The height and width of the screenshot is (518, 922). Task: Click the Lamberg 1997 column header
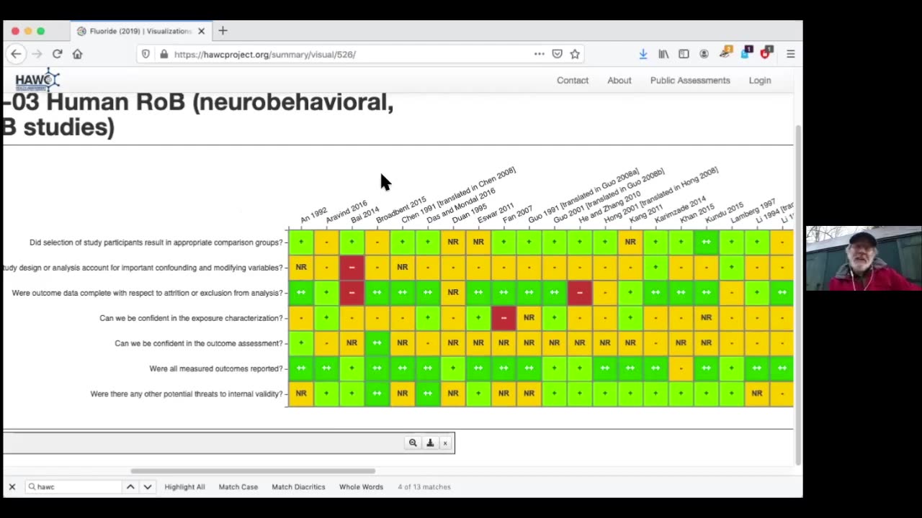[753, 211]
